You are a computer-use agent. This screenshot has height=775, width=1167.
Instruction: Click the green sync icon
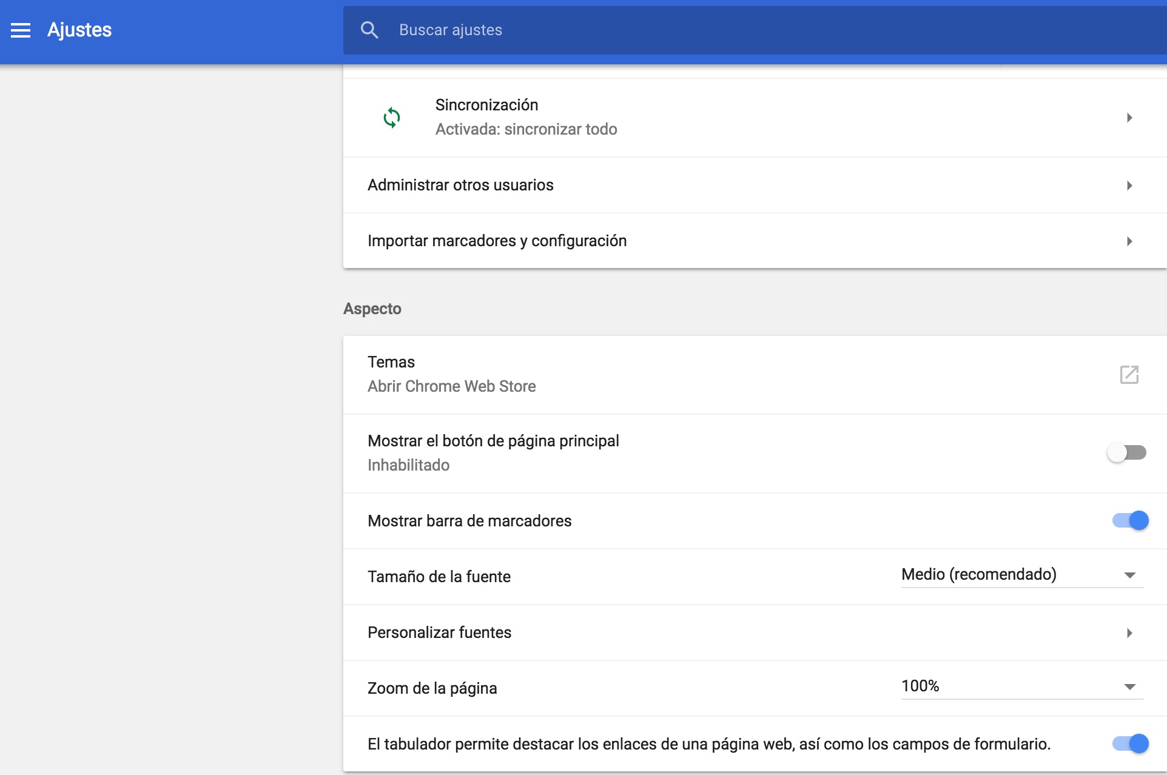point(392,118)
